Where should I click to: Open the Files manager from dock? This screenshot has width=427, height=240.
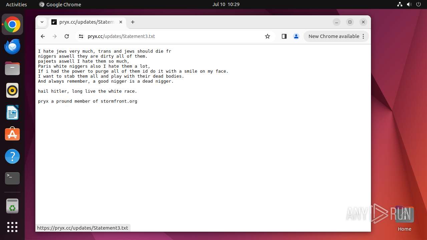[12, 69]
